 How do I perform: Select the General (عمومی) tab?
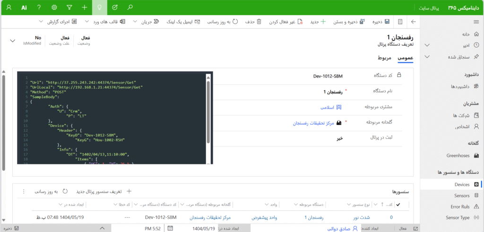405,58
